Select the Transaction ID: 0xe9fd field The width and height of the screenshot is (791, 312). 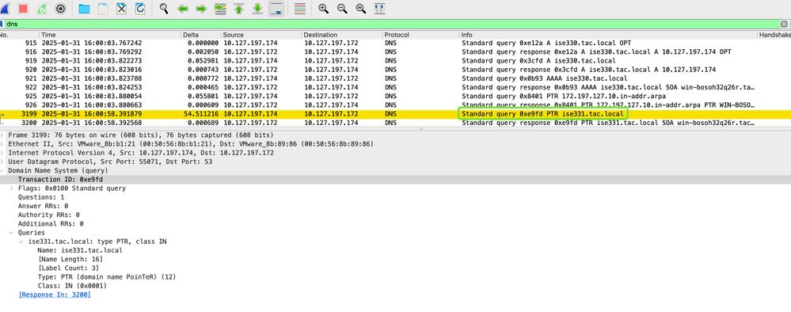396,180
